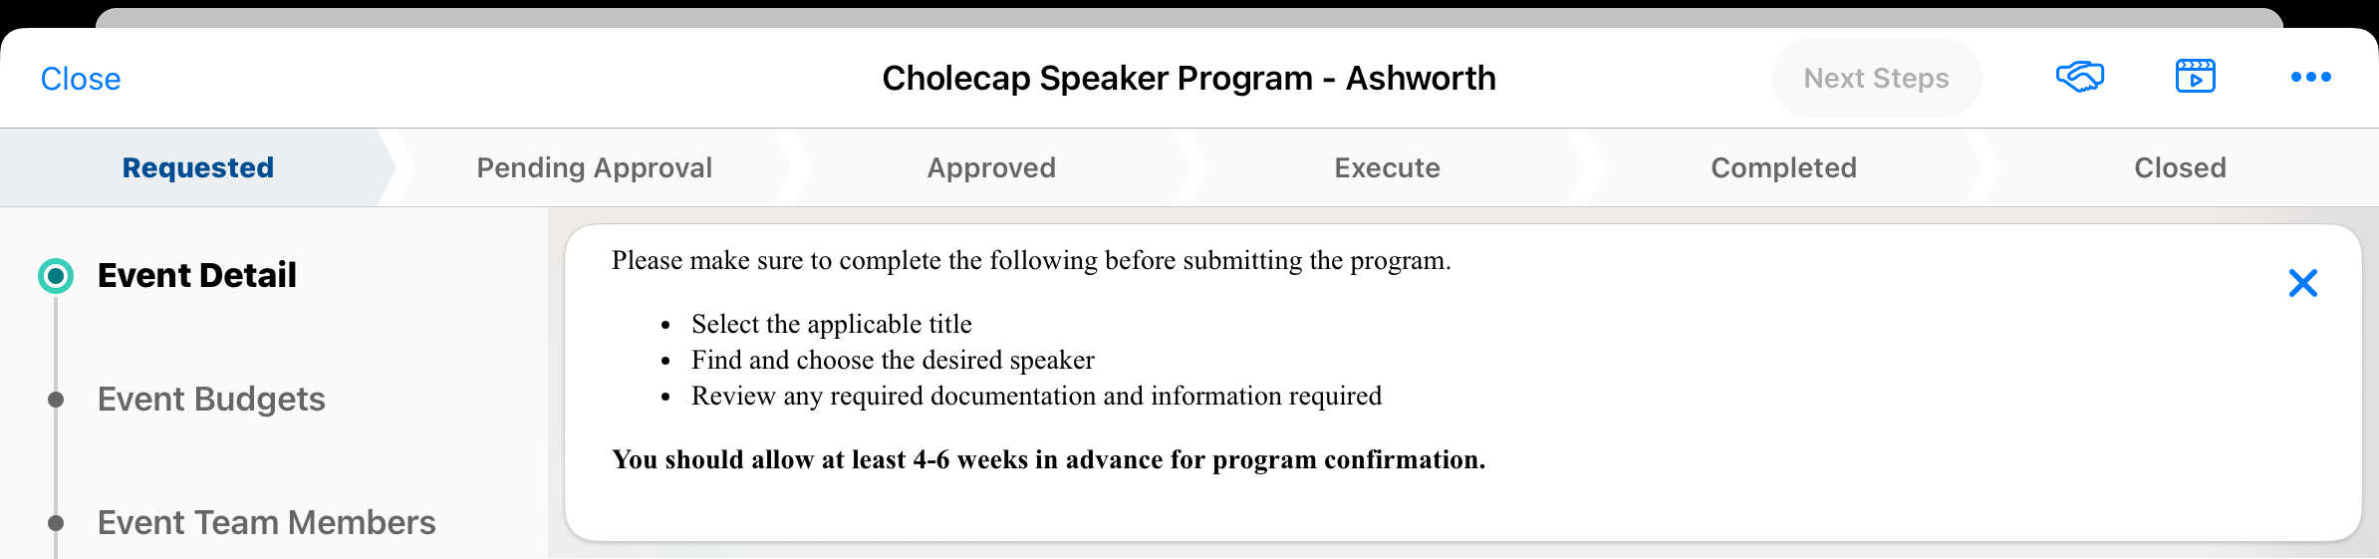
Task: Open the Execute stage
Action: [x=1387, y=167]
